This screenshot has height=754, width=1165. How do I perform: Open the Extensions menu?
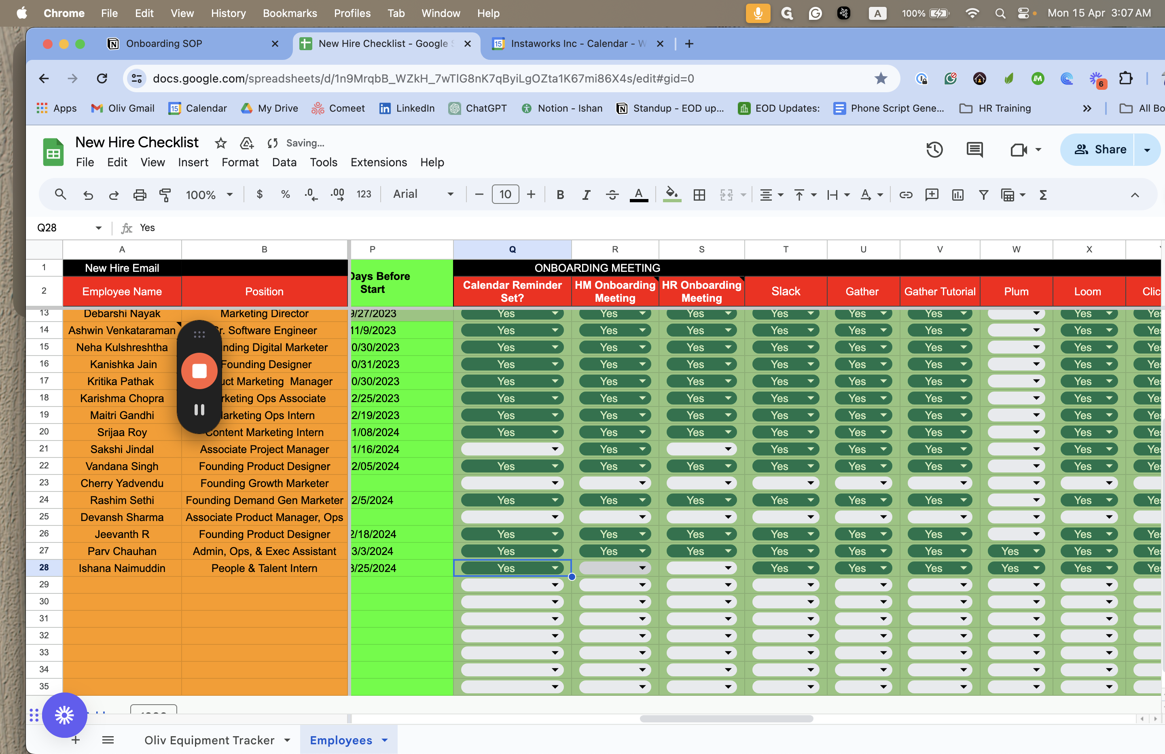click(378, 162)
